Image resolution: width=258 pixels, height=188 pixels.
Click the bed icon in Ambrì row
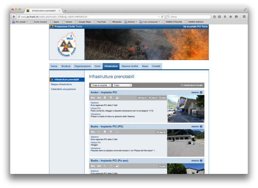point(93,98)
